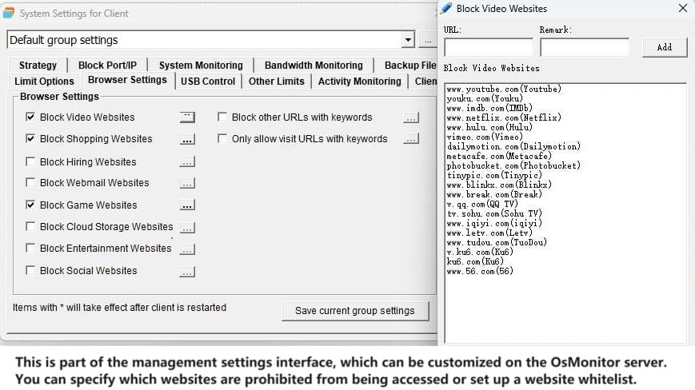Screen dimensions: 695x390
Task: Select www.letv.com(Letv) list entry
Action: [x=489, y=233]
